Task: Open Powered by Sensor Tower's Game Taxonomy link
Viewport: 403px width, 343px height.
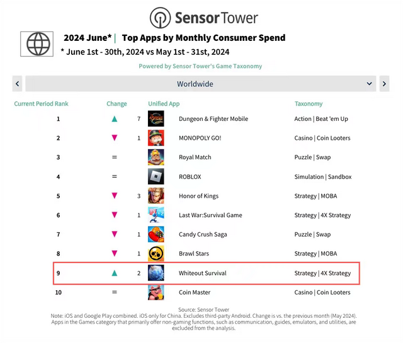Action: click(200, 66)
